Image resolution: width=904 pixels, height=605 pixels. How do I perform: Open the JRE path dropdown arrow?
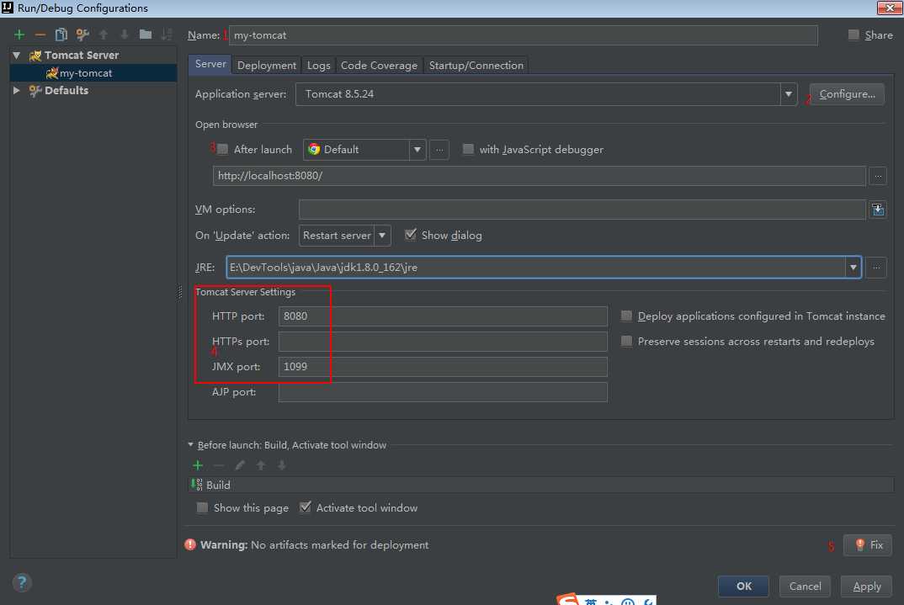tap(853, 268)
